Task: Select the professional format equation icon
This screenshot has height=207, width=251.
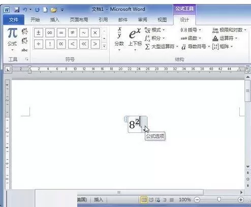Action: pyautogui.click(x=24, y=31)
